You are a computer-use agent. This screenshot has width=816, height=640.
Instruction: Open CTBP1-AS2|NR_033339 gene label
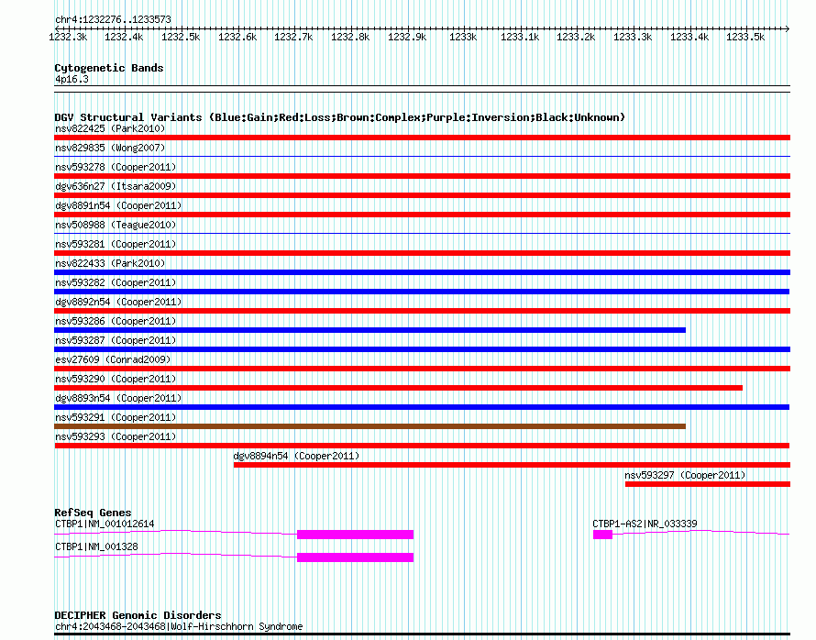pos(645,524)
